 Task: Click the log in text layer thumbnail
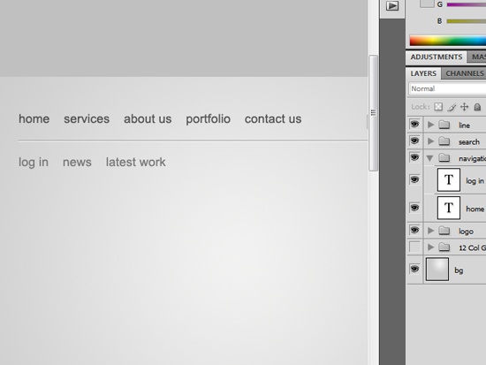[x=449, y=180]
